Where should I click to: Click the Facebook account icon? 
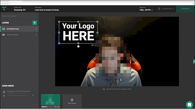(159, 9)
